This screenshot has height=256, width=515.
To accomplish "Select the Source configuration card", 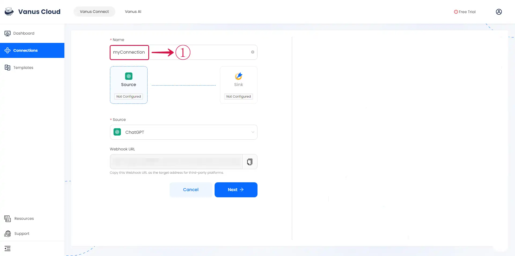I will [x=129, y=85].
